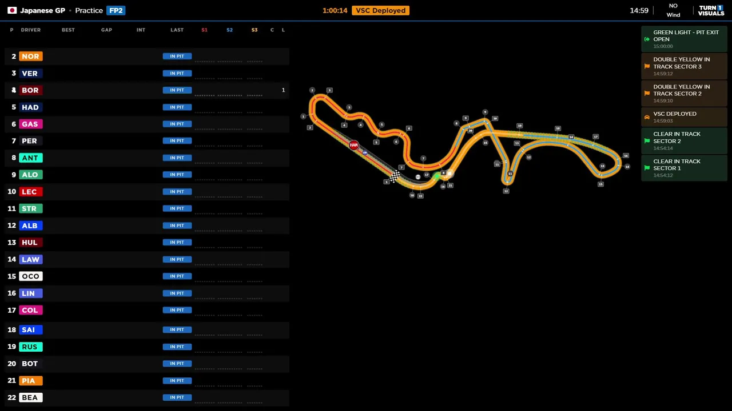This screenshot has height=411, width=732.
Task: Select the LEC driver tag
Action: [30, 192]
